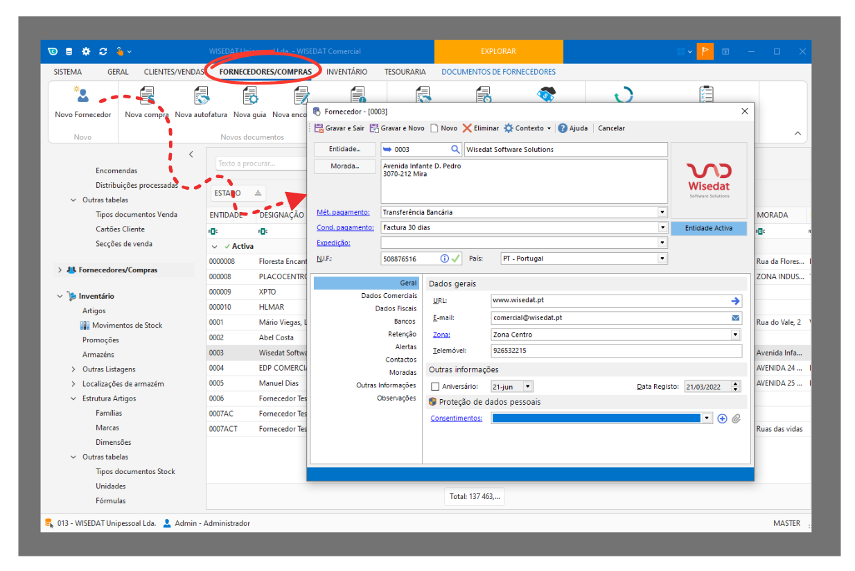Click the Telemóvel input field
This screenshot has height=571, width=855.
pyautogui.click(x=615, y=351)
